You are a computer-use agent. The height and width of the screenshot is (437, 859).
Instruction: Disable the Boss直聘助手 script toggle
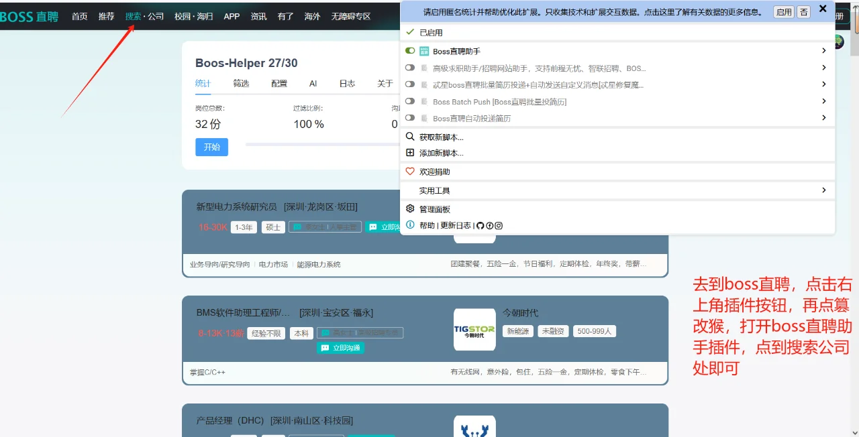tap(410, 50)
